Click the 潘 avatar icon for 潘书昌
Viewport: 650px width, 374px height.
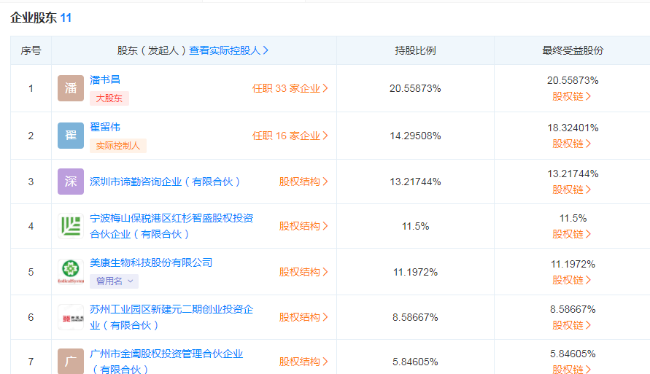(x=71, y=88)
